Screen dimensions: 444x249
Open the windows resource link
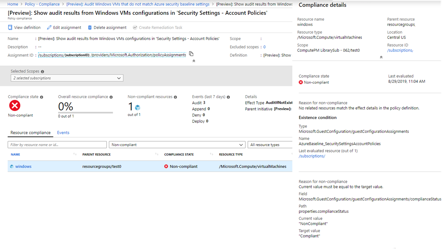tap(23, 166)
